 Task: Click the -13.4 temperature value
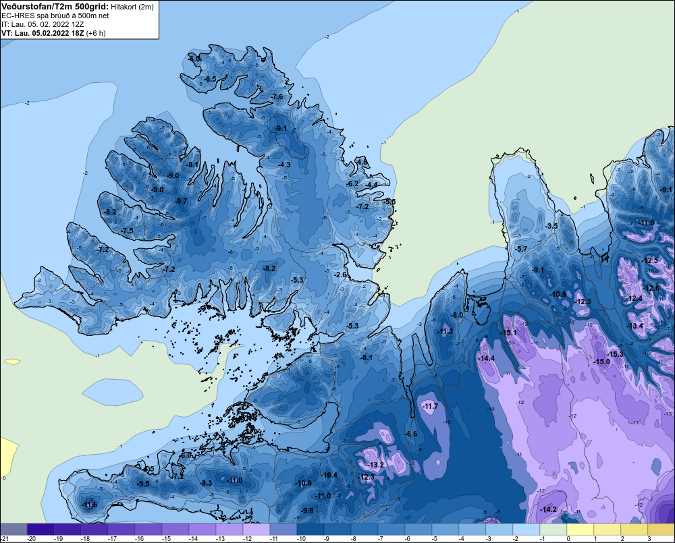(x=635, y=326)
